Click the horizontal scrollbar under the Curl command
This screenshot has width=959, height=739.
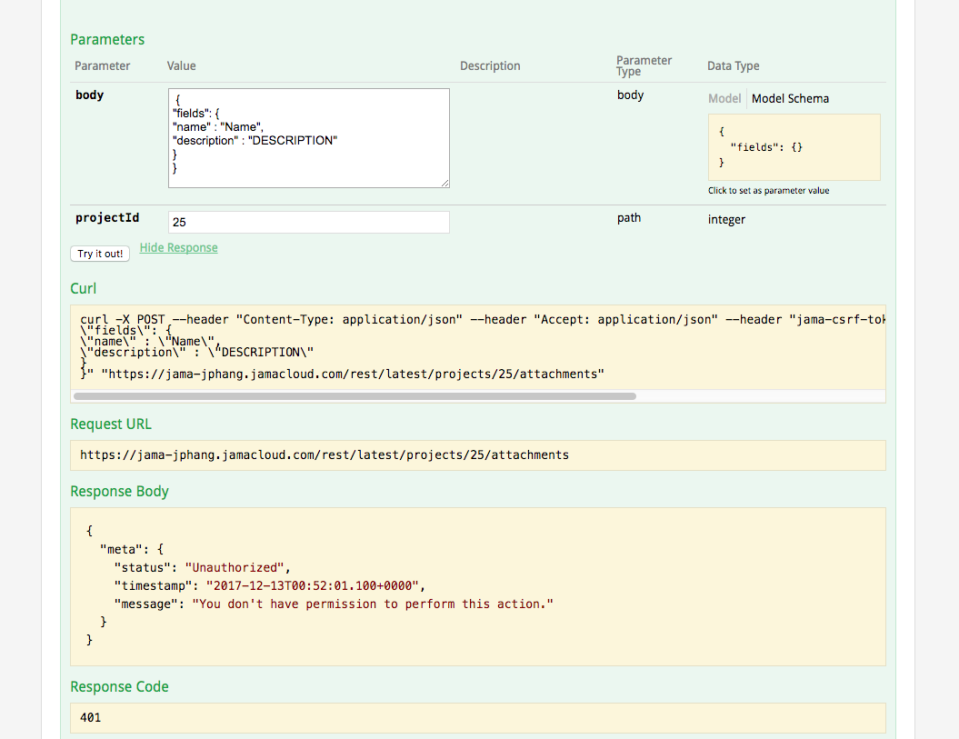coord(355,396)
